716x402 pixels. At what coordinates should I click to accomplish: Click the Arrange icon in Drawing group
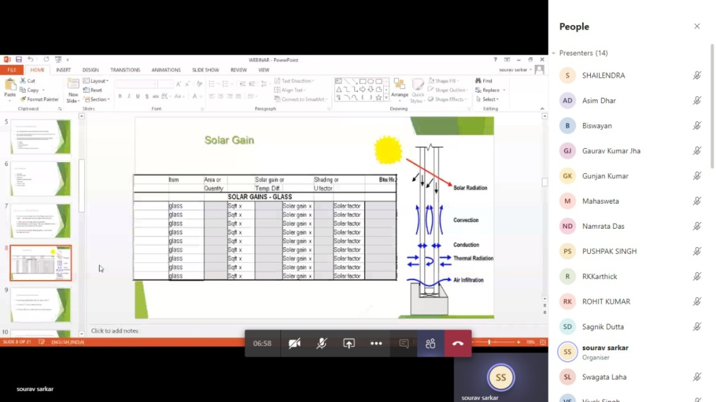tap(400, 88)
